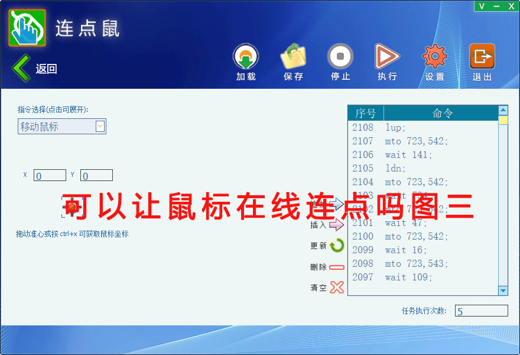Select row 2099 wait 16;
This screenshot has width=520, height=355.
click(x=423, y=250)
